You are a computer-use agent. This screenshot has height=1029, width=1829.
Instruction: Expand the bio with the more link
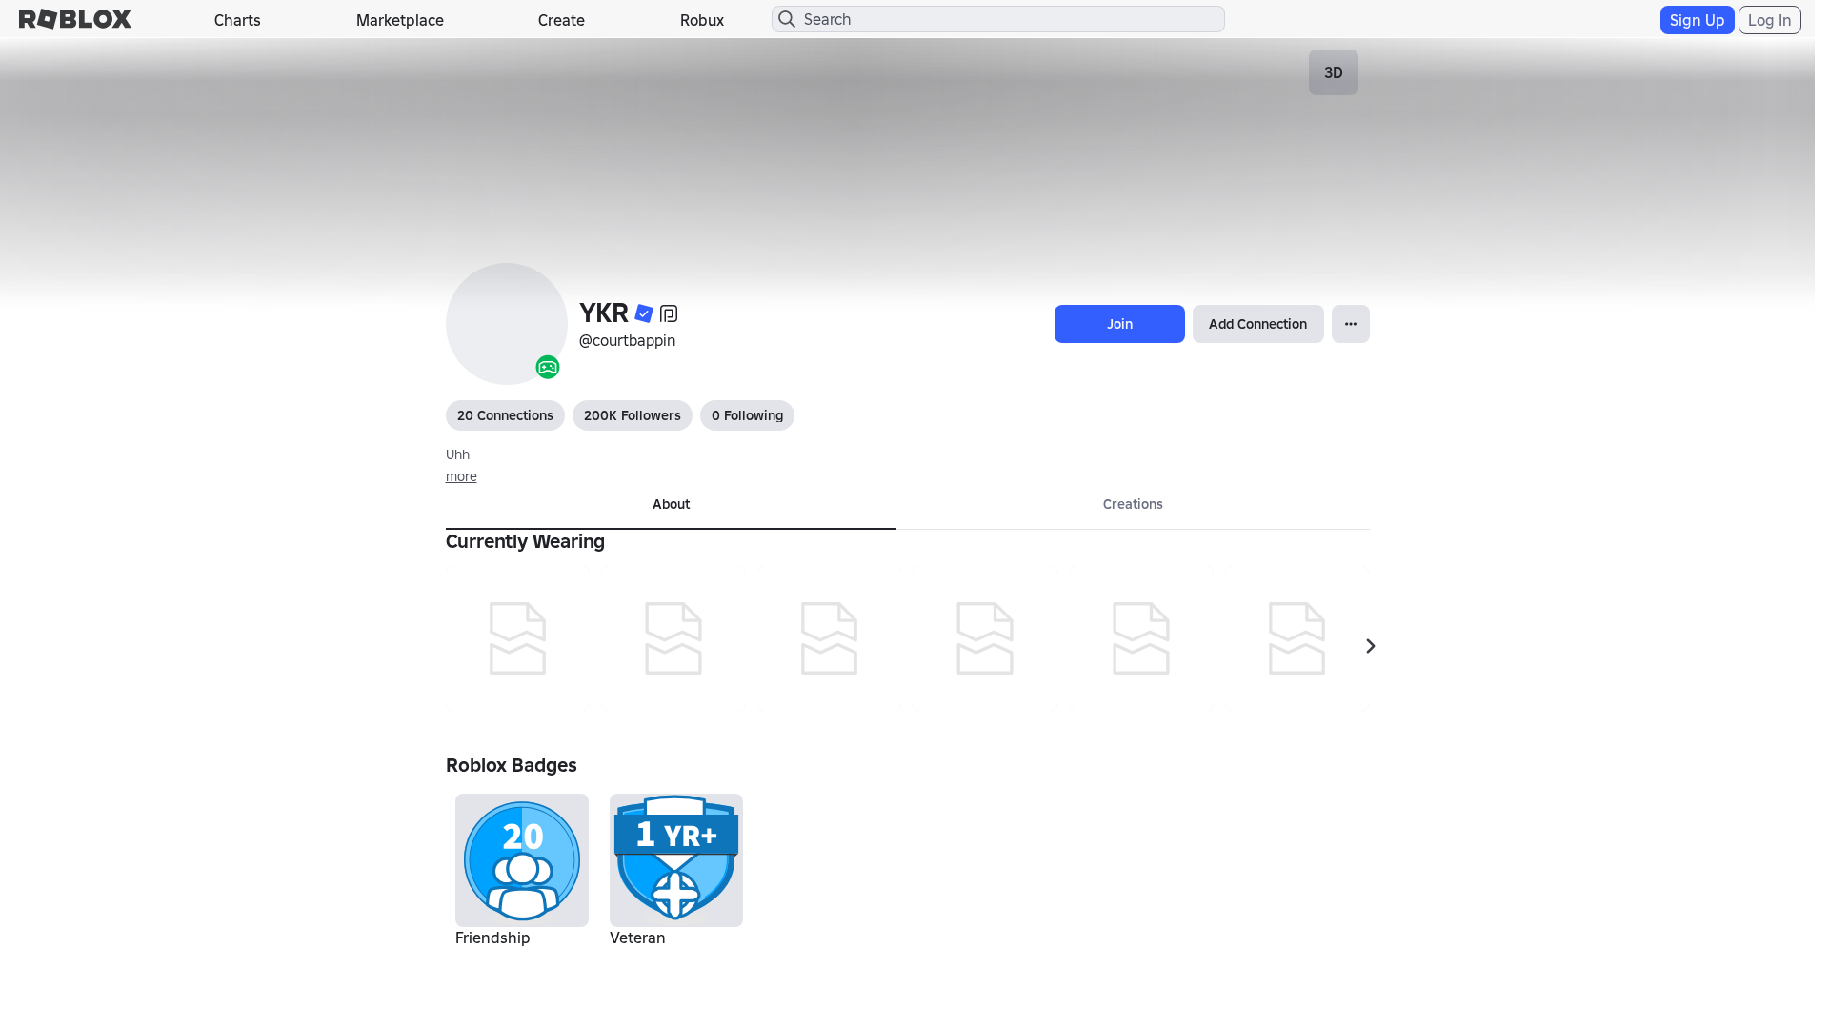pyautogui.click(x=461, y=476)
